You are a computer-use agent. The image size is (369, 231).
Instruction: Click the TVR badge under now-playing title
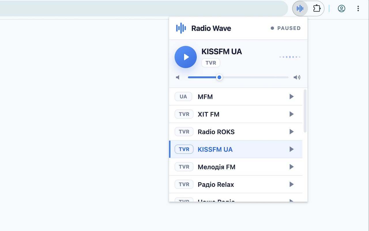(211, 63)
